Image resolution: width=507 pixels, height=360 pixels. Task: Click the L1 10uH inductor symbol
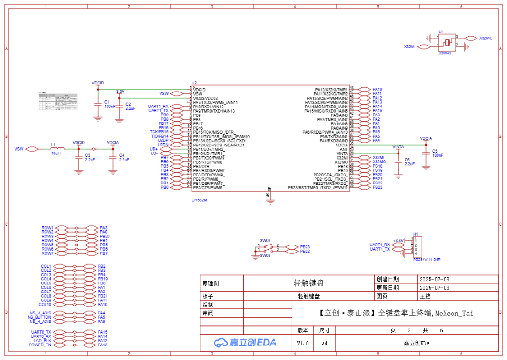pyautogui.click(x=55, y=149)
